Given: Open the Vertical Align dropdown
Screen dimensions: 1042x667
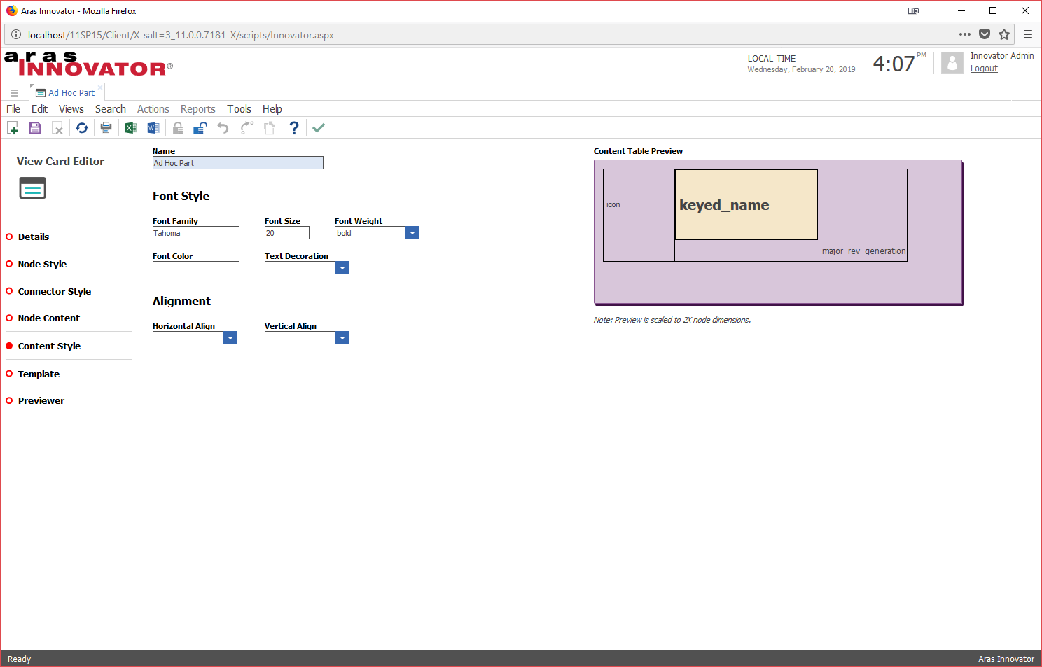Looking at the screenshot, I should (x=342, y=338).
